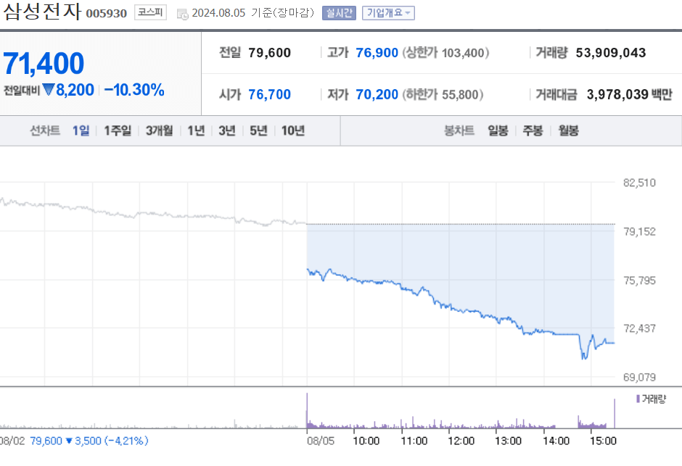Click the open price 76,700
This screenshot has width=682, height=466.
pyautogui.click(x=269, y=94)
